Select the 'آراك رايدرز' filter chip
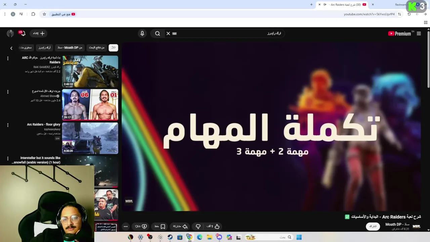 coord(44,47)
